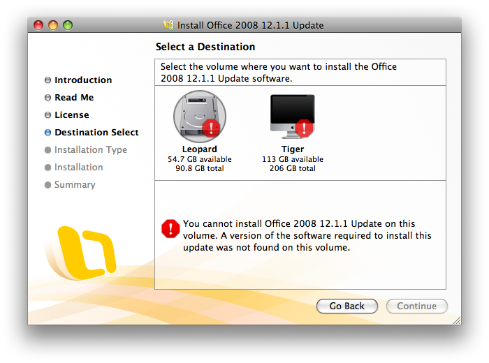Close the installer window with red button
This screenshot has width=489, height=363.
38,25
